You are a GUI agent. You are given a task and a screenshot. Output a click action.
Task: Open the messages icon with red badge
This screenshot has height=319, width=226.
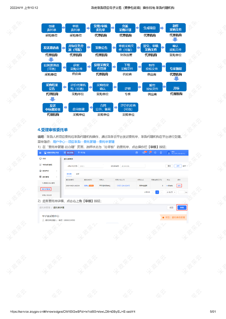pos(144,153)
